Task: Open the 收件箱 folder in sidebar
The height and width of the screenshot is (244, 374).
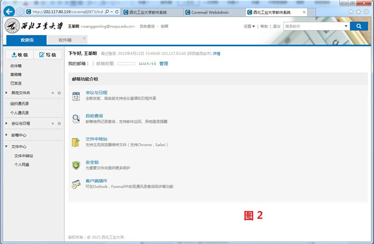Action: 16,66
